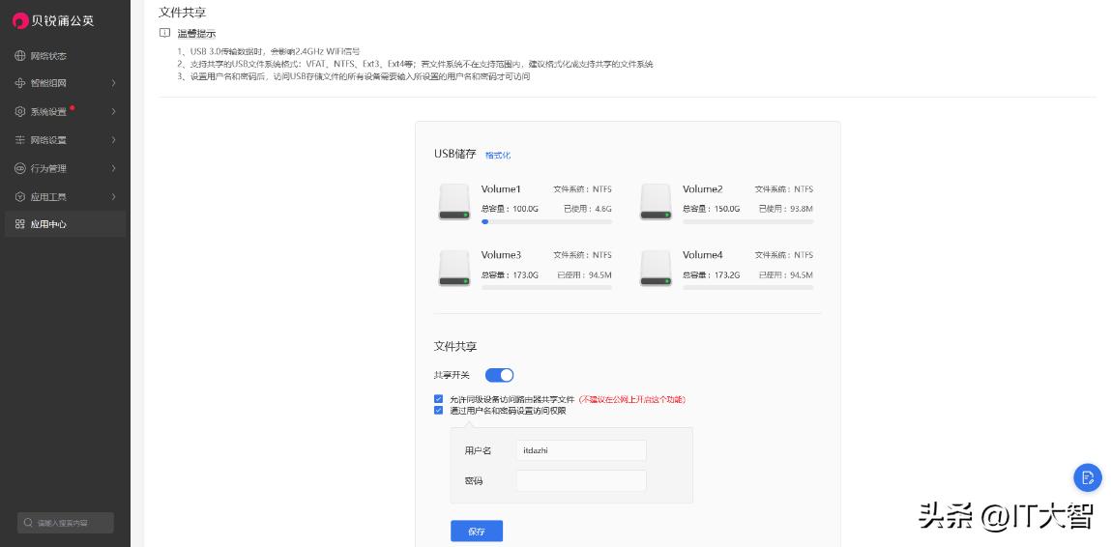Click the 智能组网 sidebar icon
Viewport: 1111px width, 547px height.
pos(20,83)
